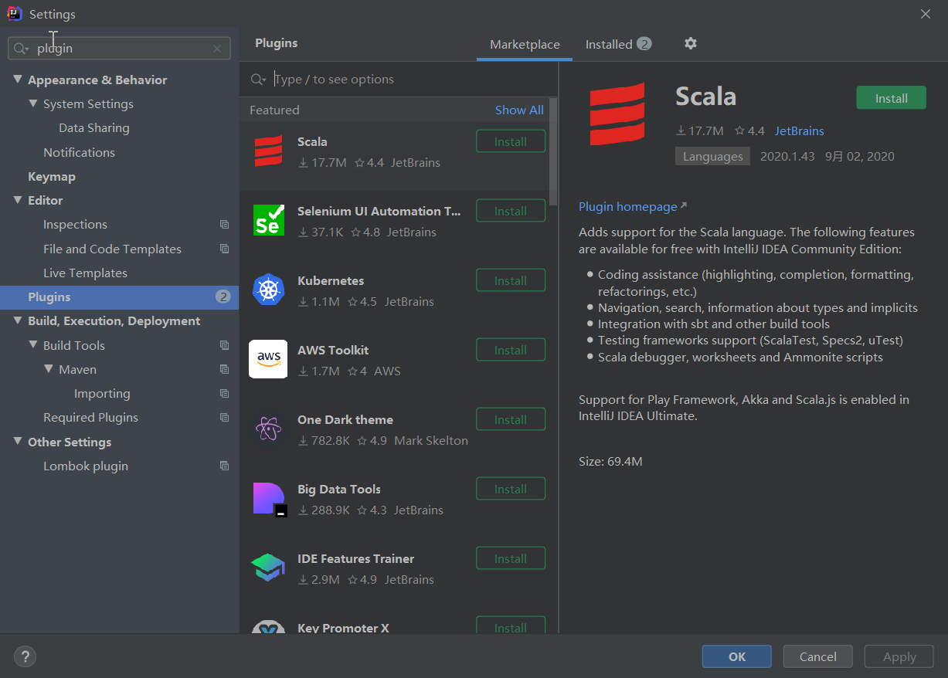948x678 pixels.
Task: Collapse the Build Tools node
Action: (33, 345)
